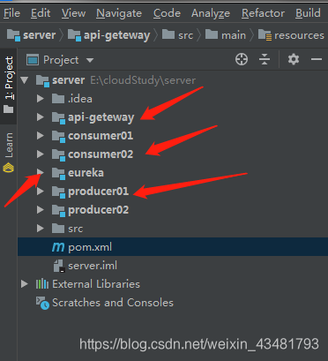
Task: Collapse the server root node arrow
Action: (25, 80)
